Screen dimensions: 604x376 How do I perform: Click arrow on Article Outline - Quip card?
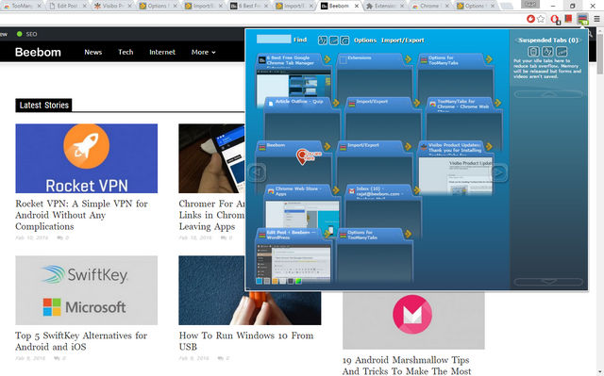pos(336,103)
